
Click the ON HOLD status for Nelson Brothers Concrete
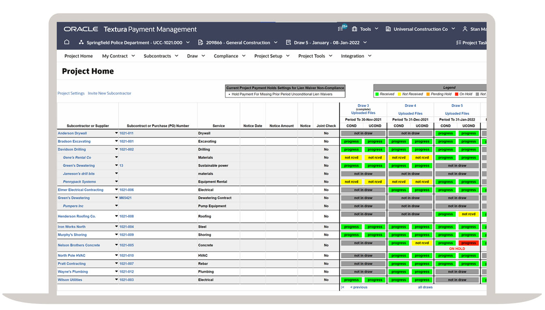(x=457, y=248)
